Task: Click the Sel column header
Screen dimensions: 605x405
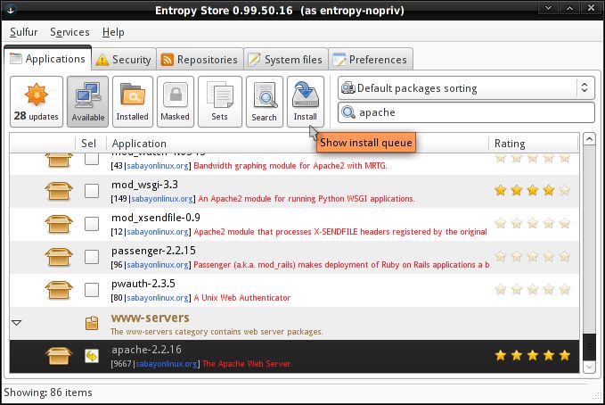Action: 90,144
